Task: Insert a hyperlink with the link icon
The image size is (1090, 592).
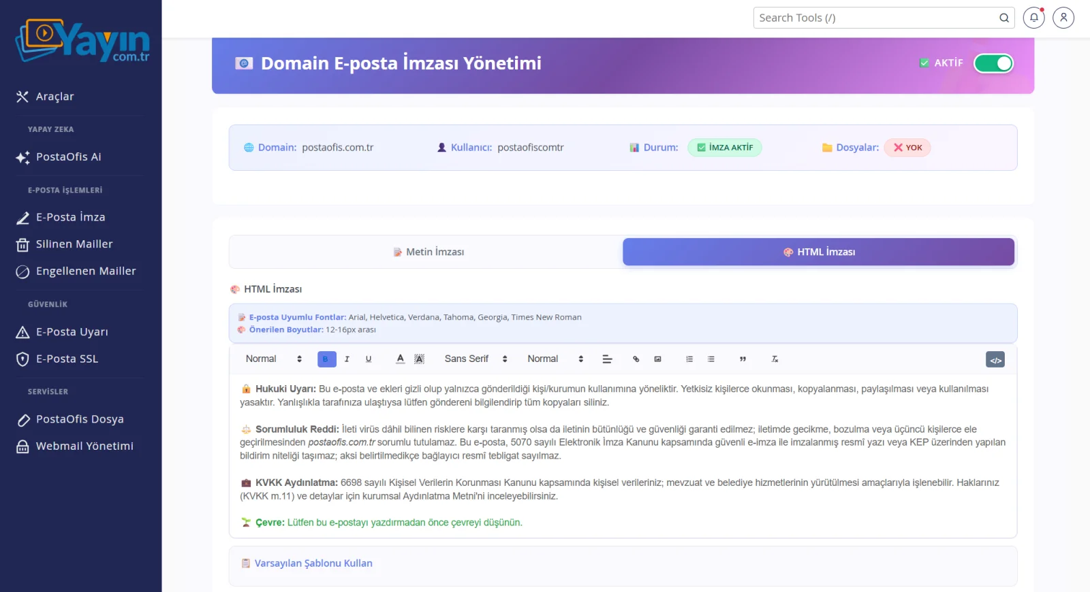Action: (636, 359)
